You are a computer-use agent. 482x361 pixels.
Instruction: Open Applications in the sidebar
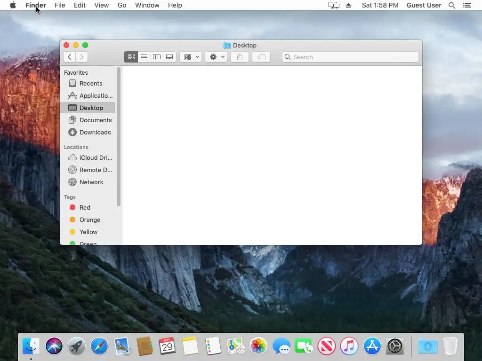(88, 96)
